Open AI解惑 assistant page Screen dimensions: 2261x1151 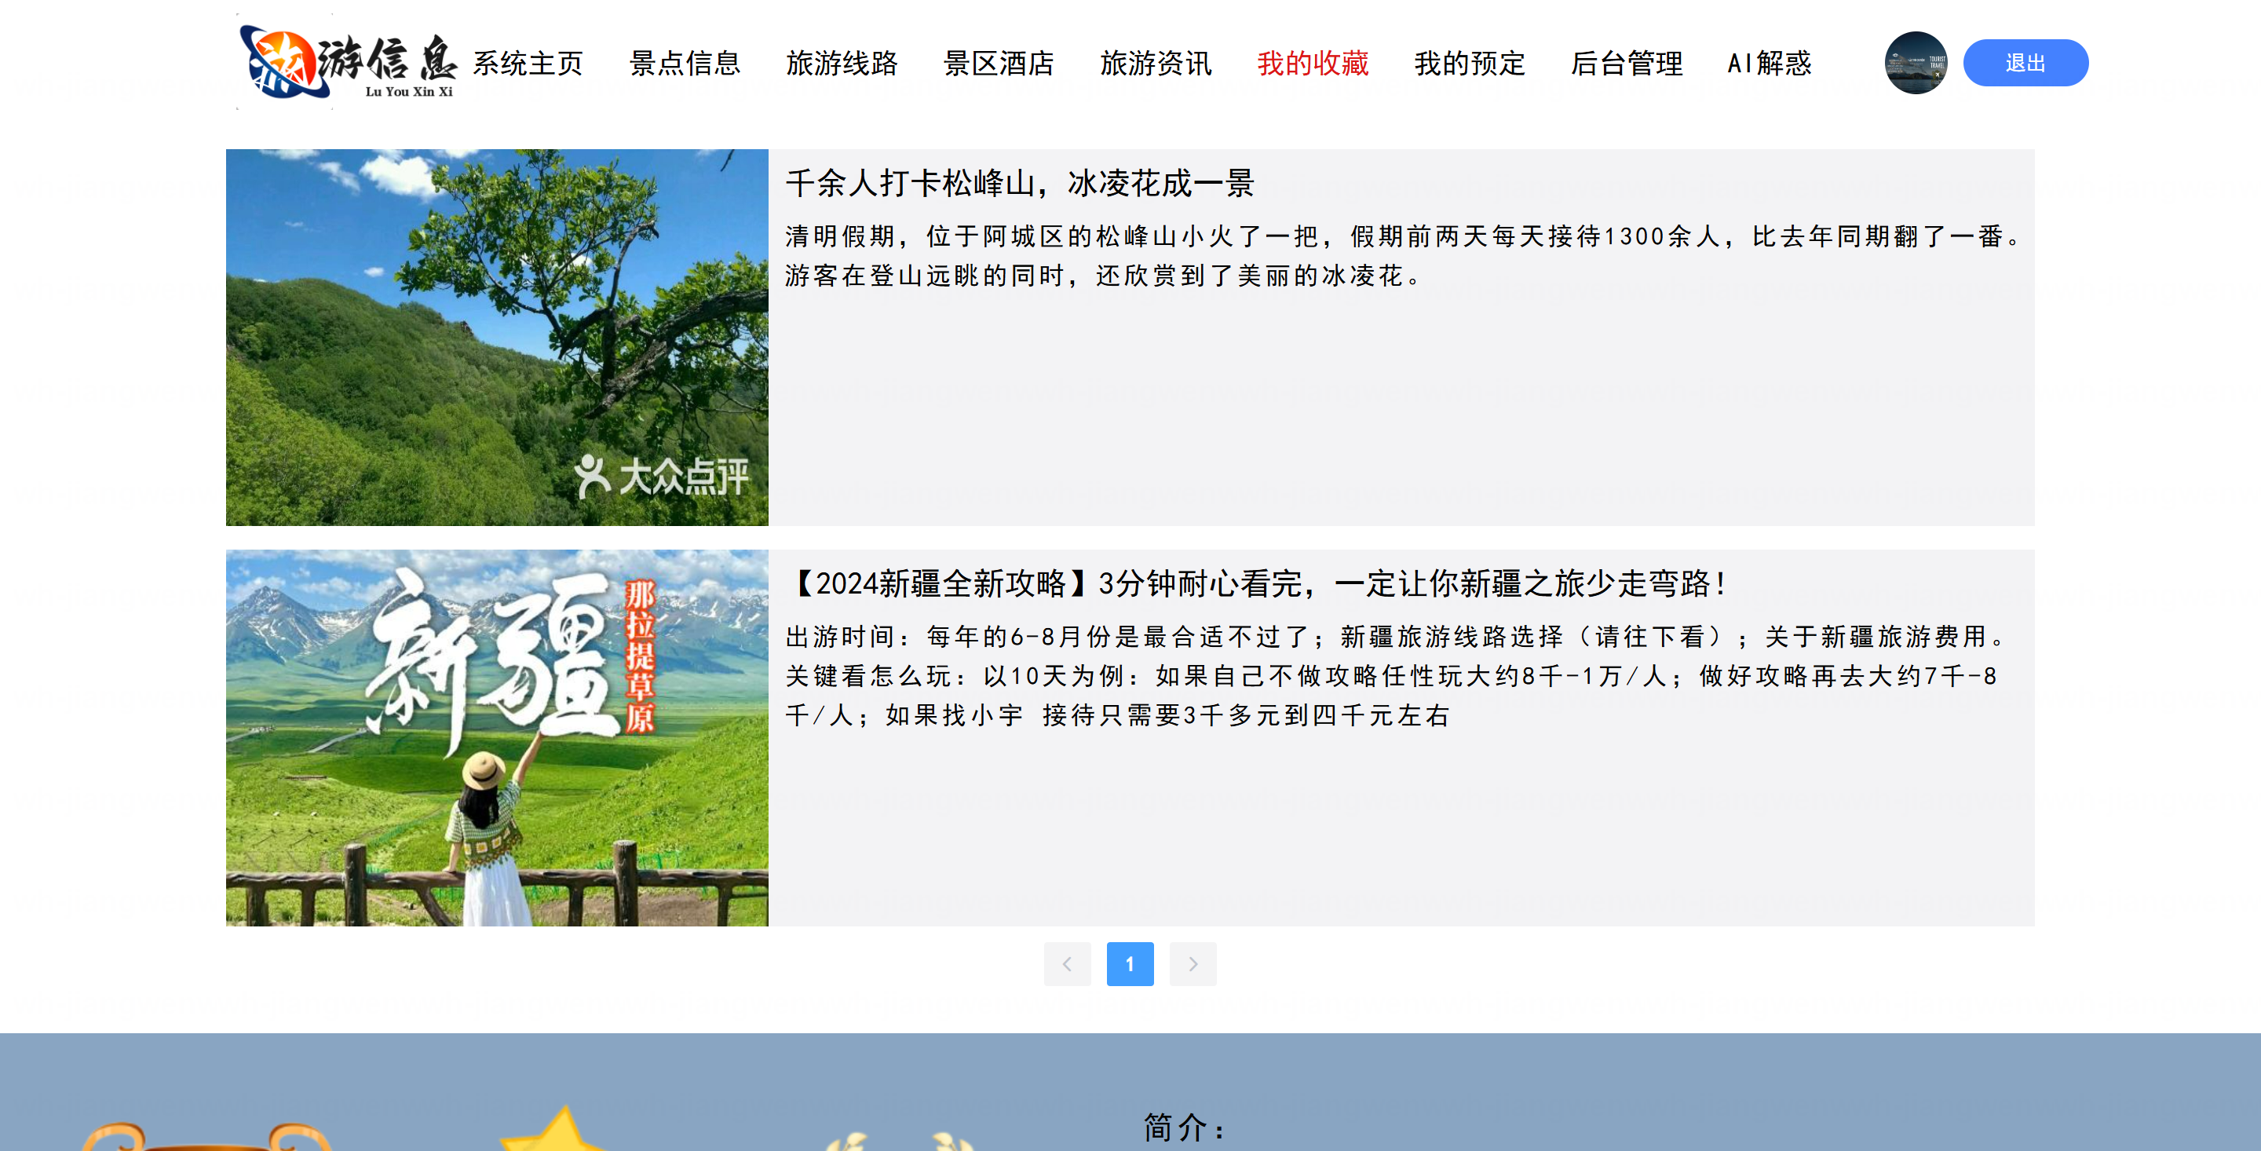click(x=1769, y=64)
